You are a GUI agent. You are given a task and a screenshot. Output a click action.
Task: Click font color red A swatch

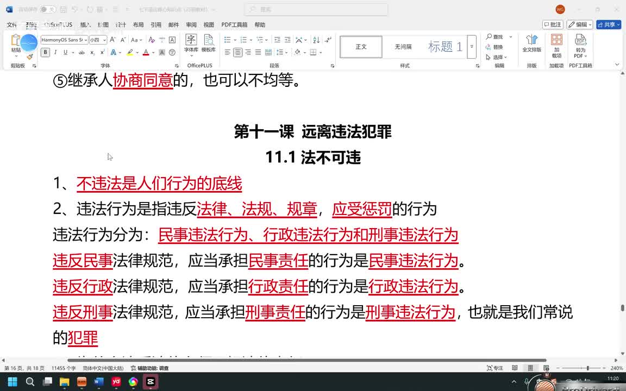coord(146,52)
